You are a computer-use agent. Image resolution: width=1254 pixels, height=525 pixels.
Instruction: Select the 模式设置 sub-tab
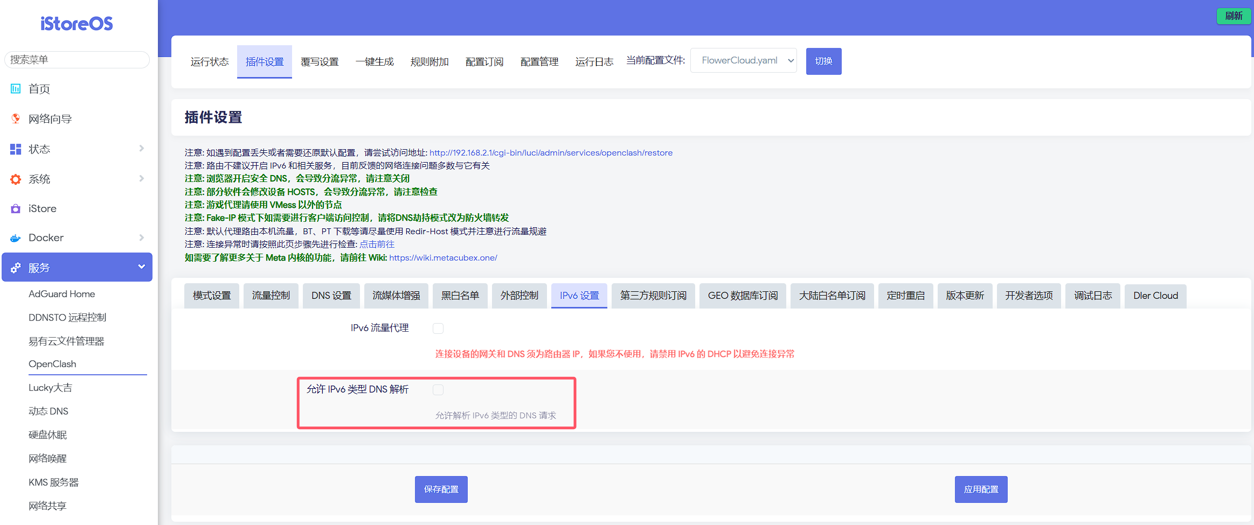click(x=212, y=296)
